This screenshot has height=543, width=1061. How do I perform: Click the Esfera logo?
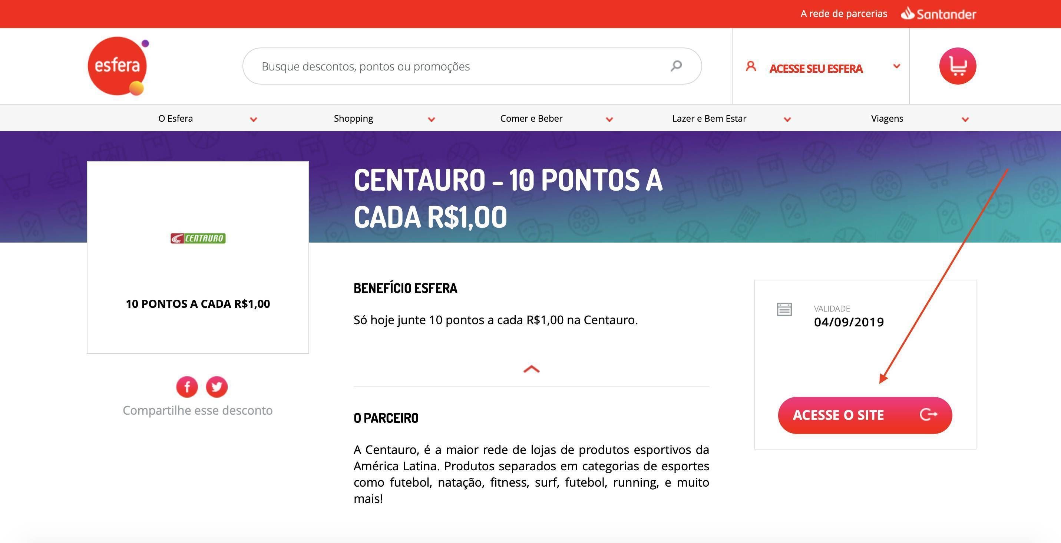(118, 66)
